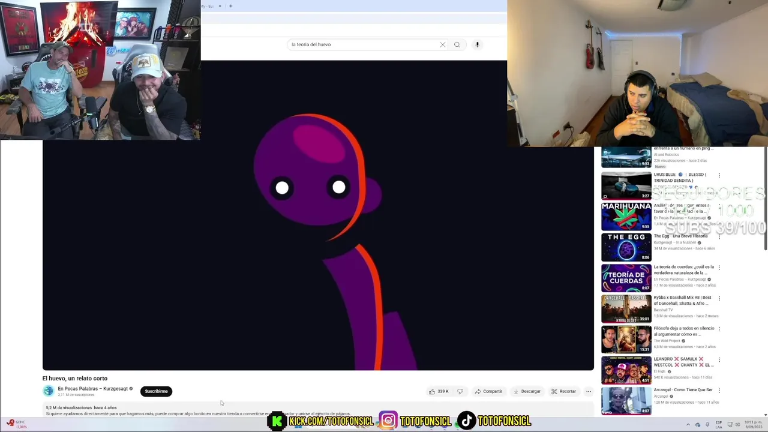This screenshot has width=768, height=432.
Task: Open options for Filósofo video
Action: coord(719,329)
